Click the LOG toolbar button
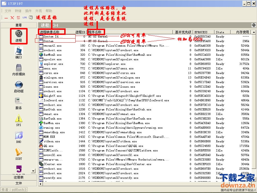 click(25, 18)
